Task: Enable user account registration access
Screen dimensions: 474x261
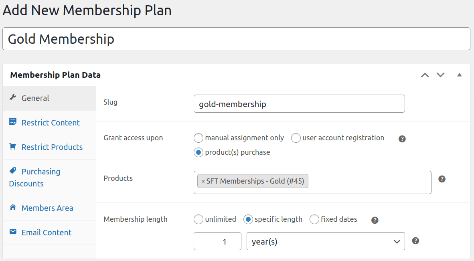Action: pos(296,138)
